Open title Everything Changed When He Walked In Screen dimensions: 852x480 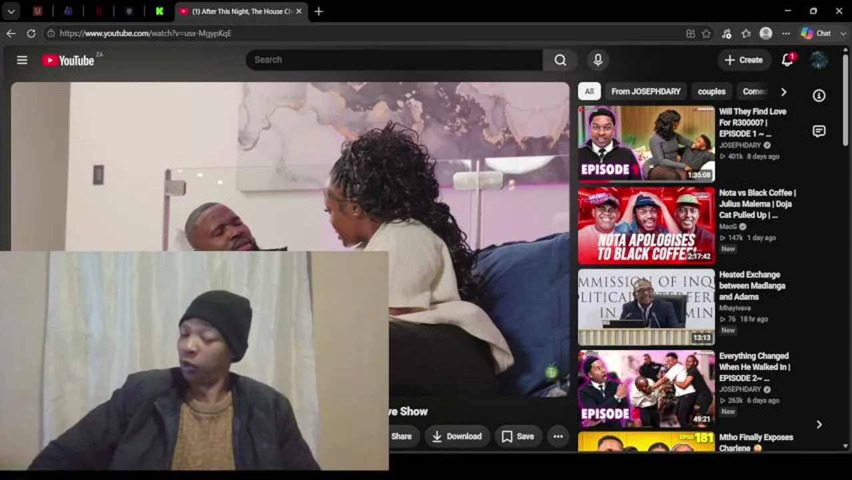pos(754,367)
